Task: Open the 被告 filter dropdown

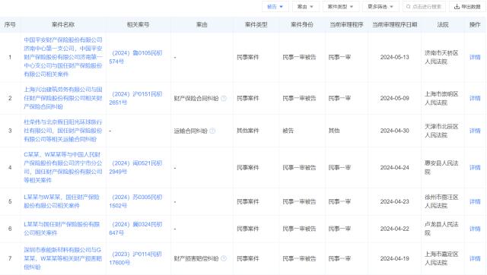Action: coord(275,7)
